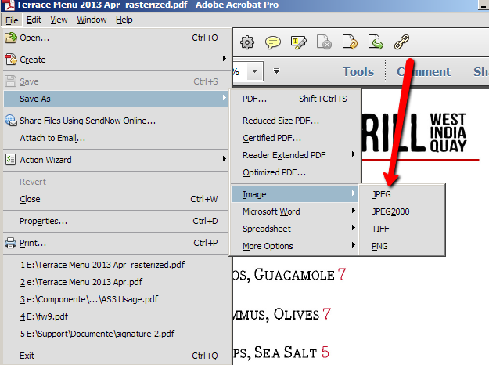This screenshot has height=365, width=489.
Task: Click the SendNow globe icon
Action: coord(11,121)
